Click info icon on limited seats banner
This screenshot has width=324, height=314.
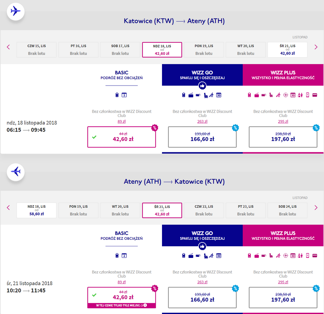(145, 305)
